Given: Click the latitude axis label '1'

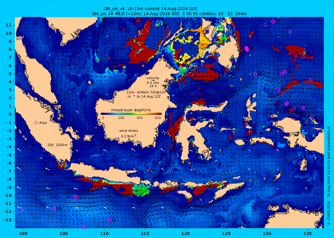Looking at the screenshot, I should (10, 106).
